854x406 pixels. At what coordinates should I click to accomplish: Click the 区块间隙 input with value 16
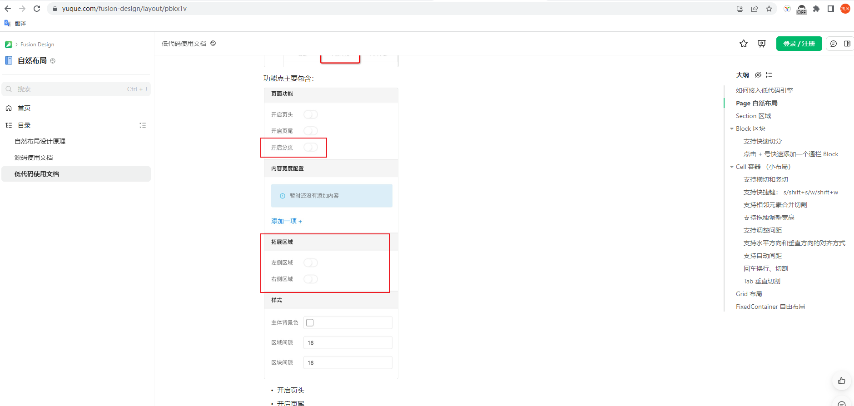pos(348,362)
